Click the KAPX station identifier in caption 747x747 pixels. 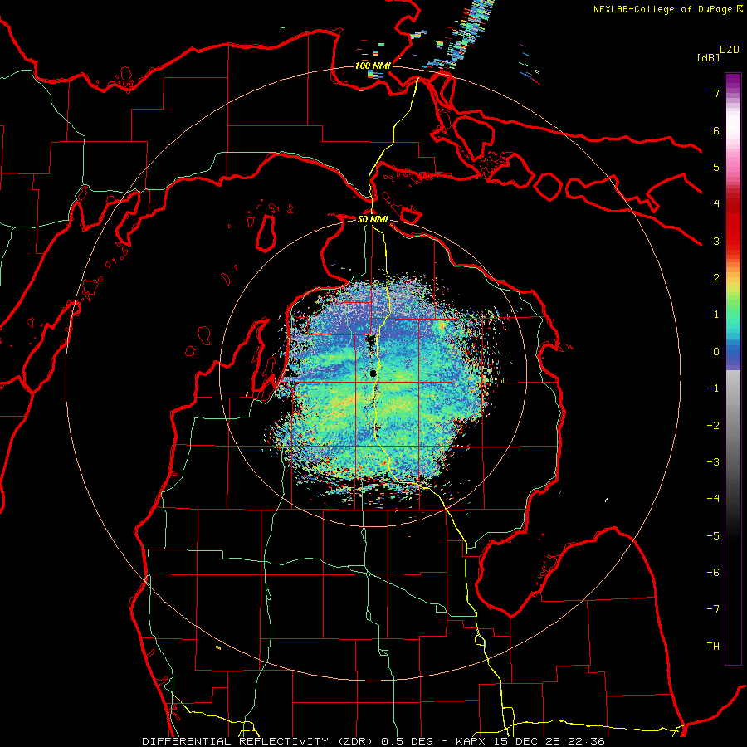[470, 741]
